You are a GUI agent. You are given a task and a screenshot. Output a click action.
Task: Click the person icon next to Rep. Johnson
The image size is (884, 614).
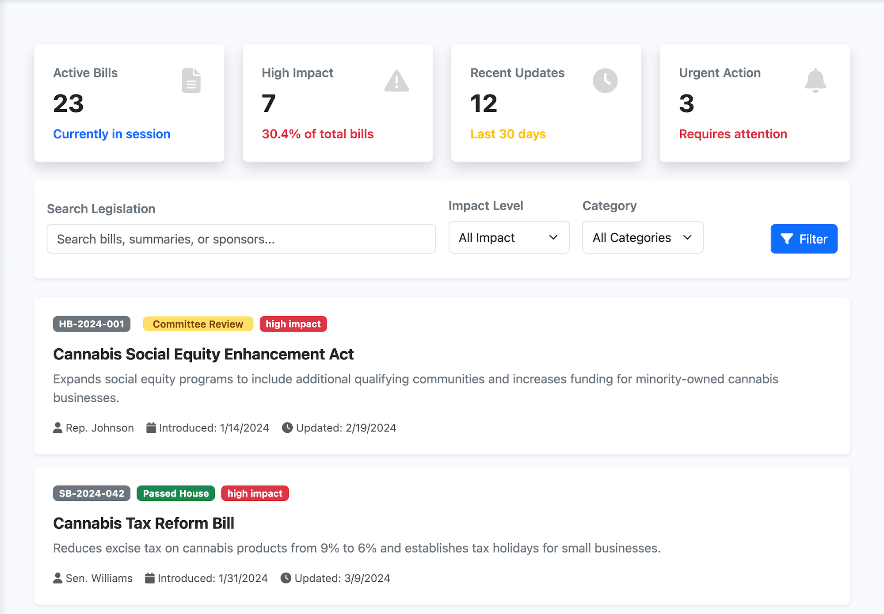click(x=57, y=428)
